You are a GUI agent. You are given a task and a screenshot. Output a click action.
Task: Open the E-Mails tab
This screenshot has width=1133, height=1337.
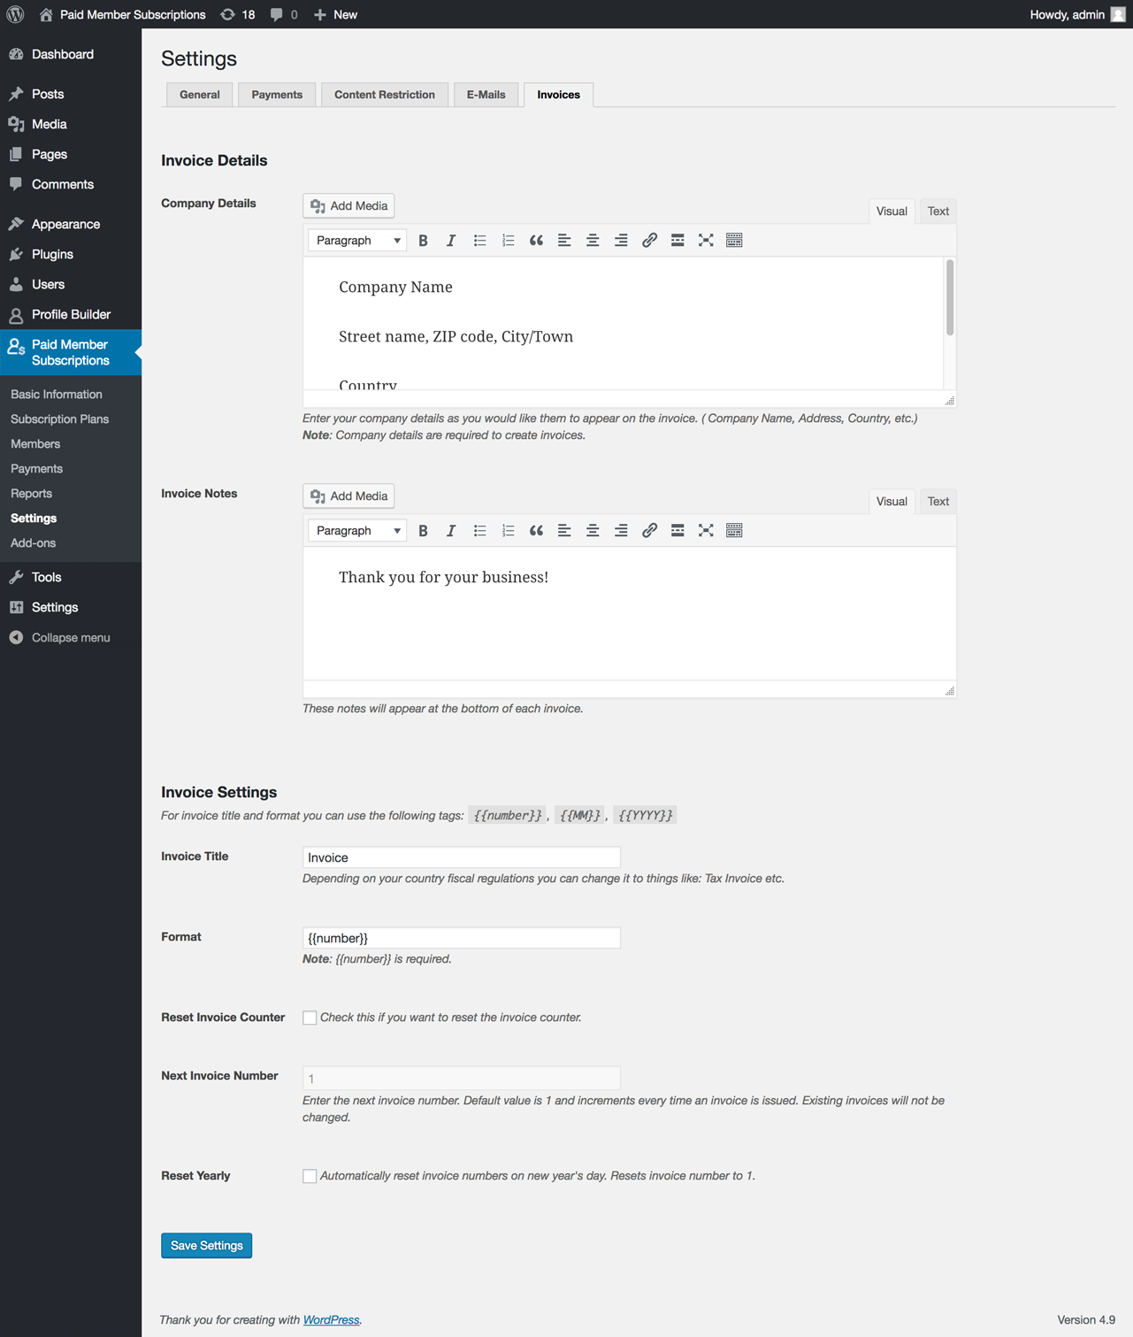tap(486, 95)
